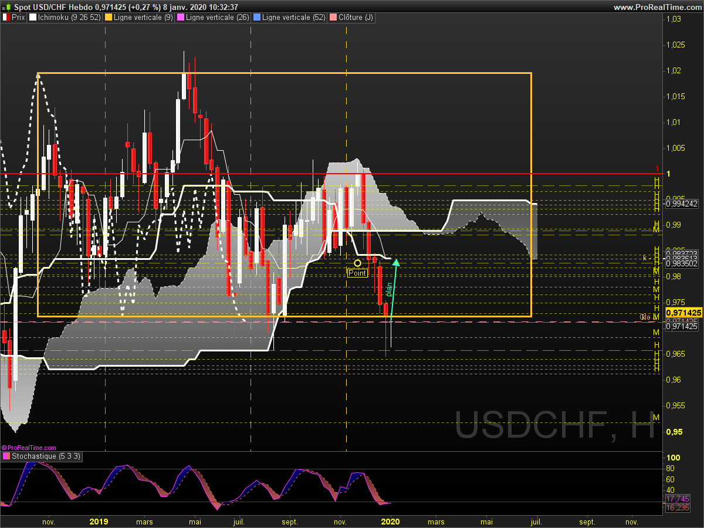Click the mars 2020 label on time axis
Viewport: 704px width, 528px height.
436,521
